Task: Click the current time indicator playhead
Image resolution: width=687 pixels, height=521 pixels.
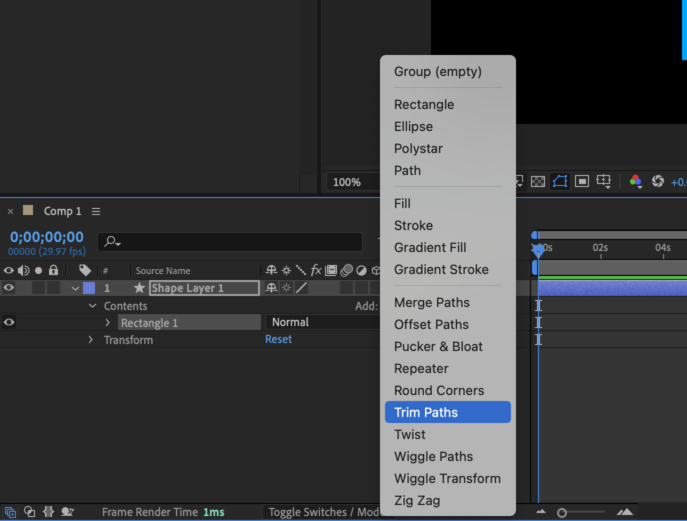Action: [538, 250]
